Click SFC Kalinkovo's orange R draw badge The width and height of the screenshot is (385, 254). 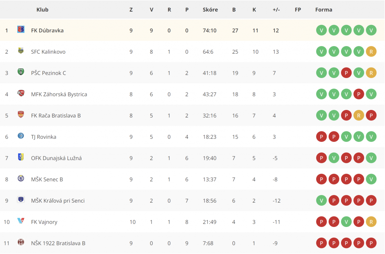tap(371, 52)
